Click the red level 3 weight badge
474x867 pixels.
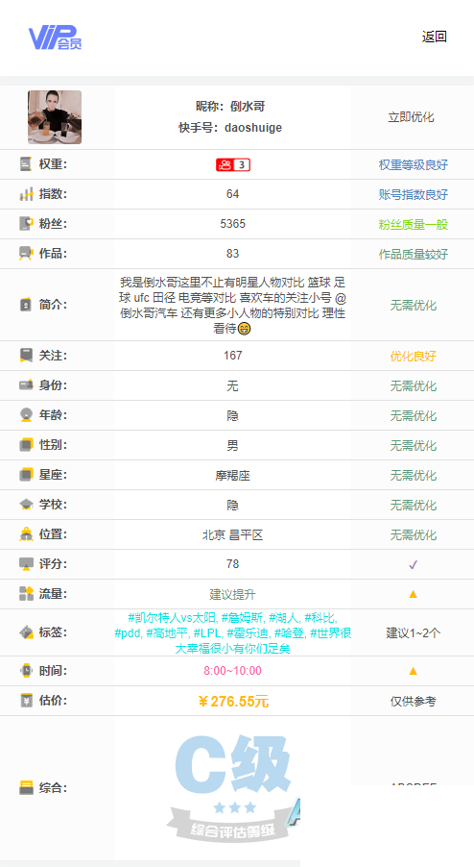click(233, 164)
